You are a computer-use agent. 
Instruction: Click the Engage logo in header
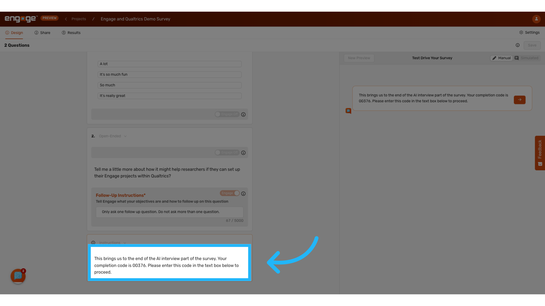tap(21, 19)
